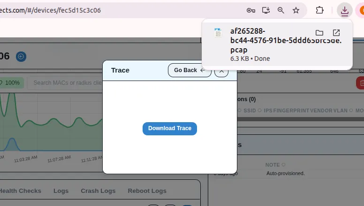Viewport: 364px width, 206px height.
Task: Click the Auto-provisioned. note text
Action: tap(285, 173)
